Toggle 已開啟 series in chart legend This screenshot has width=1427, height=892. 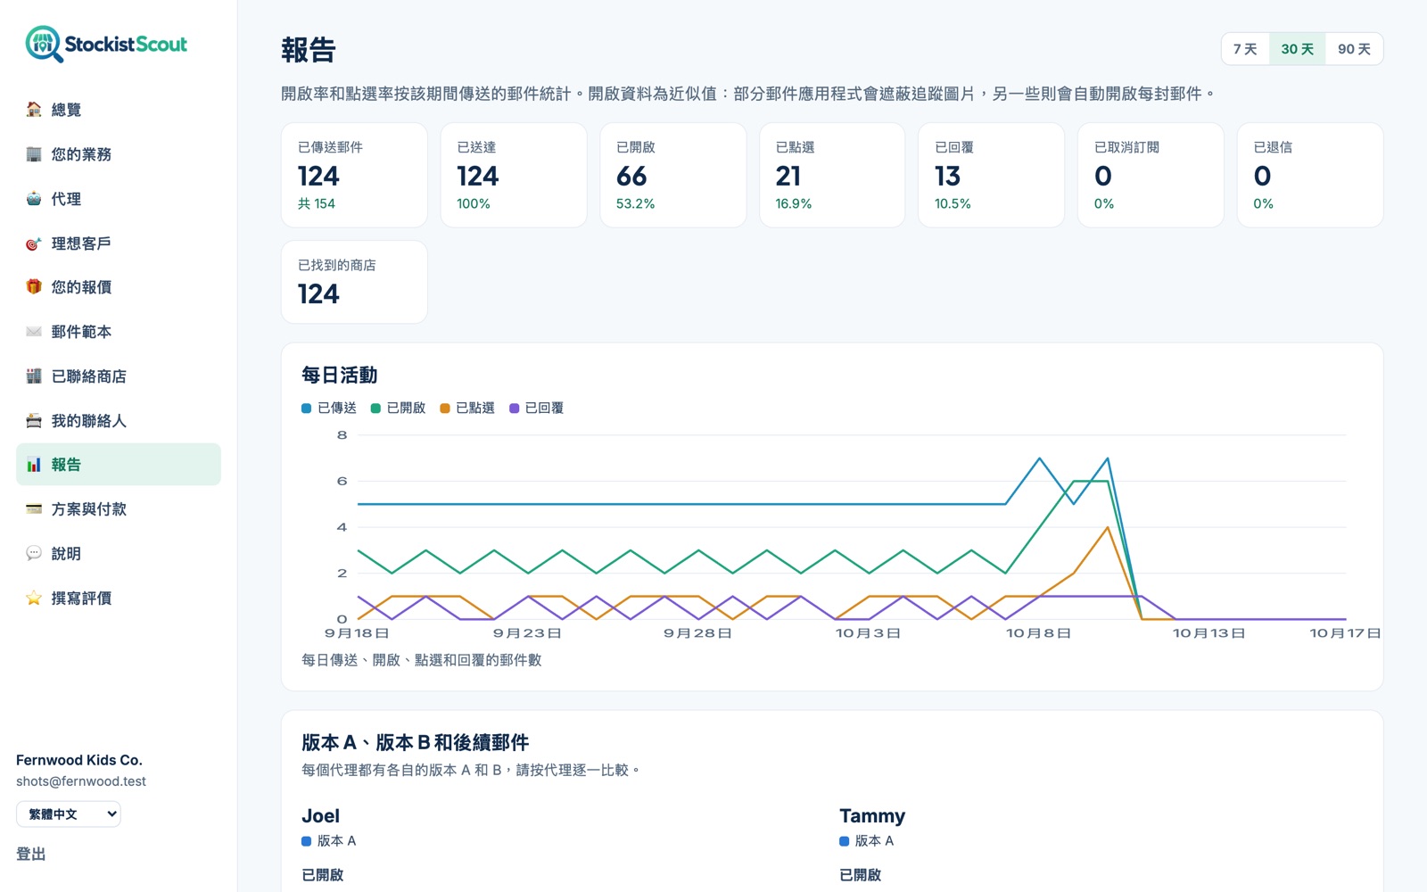(398, 408)
